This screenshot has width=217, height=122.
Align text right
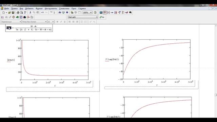[77, 22]
